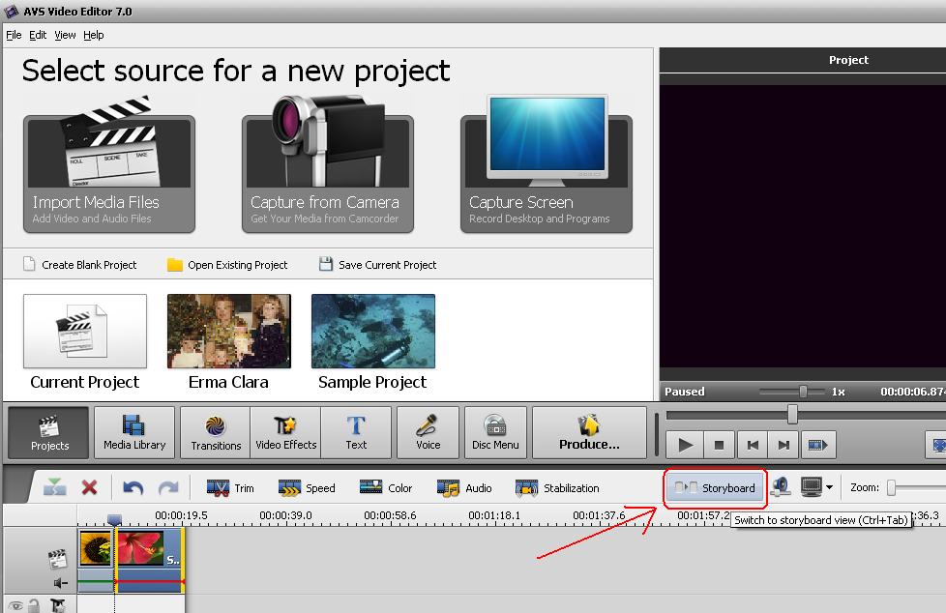This screenshot has width=946, height=613.
Task: Click the Produce... button
Action: tap(589, 432)
